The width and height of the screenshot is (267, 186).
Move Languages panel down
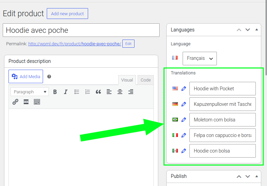coord(248,30)
